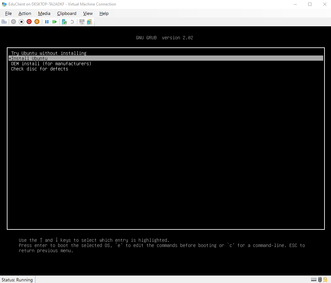
Task: Open the File menu
Action: pos(8,14)
